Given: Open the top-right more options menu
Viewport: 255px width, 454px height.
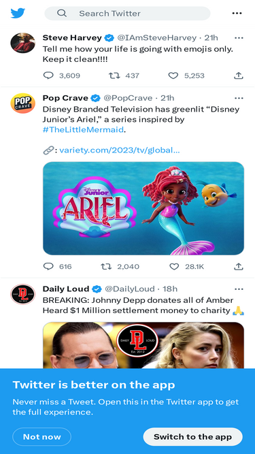Looking at the screenshot, I should [x=237, y=14].
